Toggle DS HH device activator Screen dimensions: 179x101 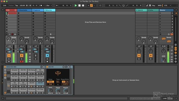tap(47, 67)
